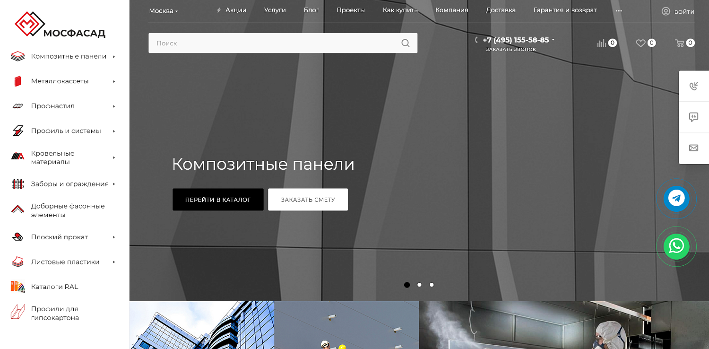Click the Композитные панели category icon

pos(17,56)
